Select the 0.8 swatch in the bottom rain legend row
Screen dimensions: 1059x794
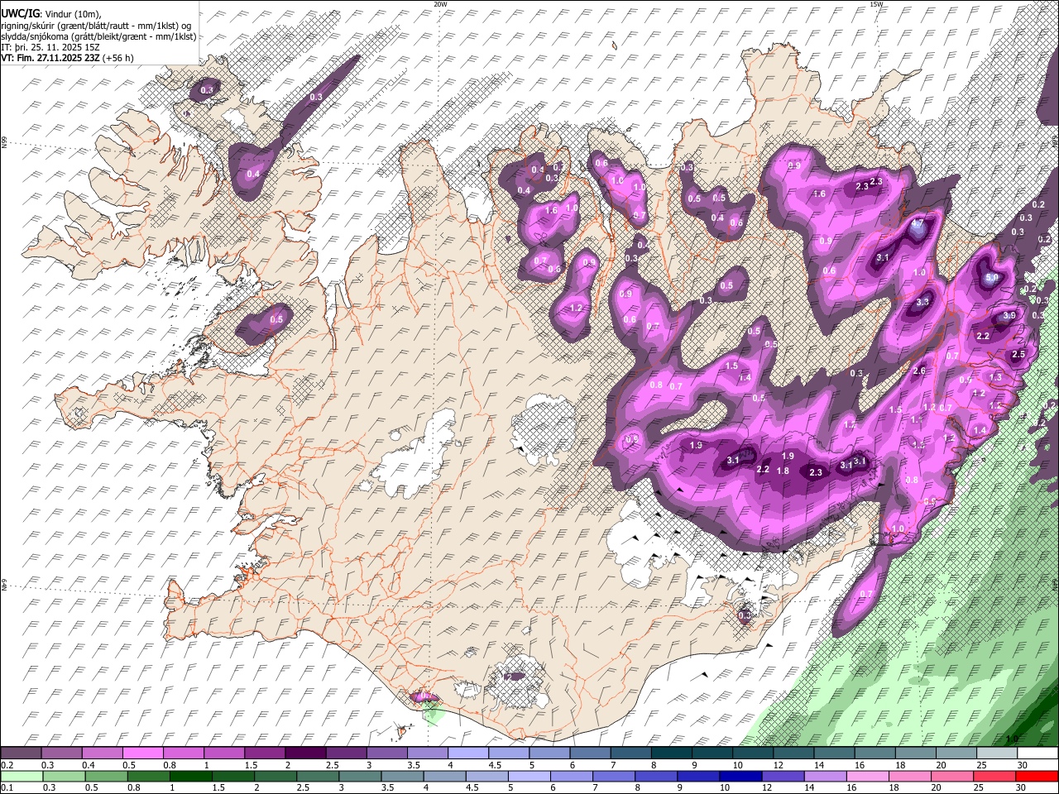coord(148,776)
